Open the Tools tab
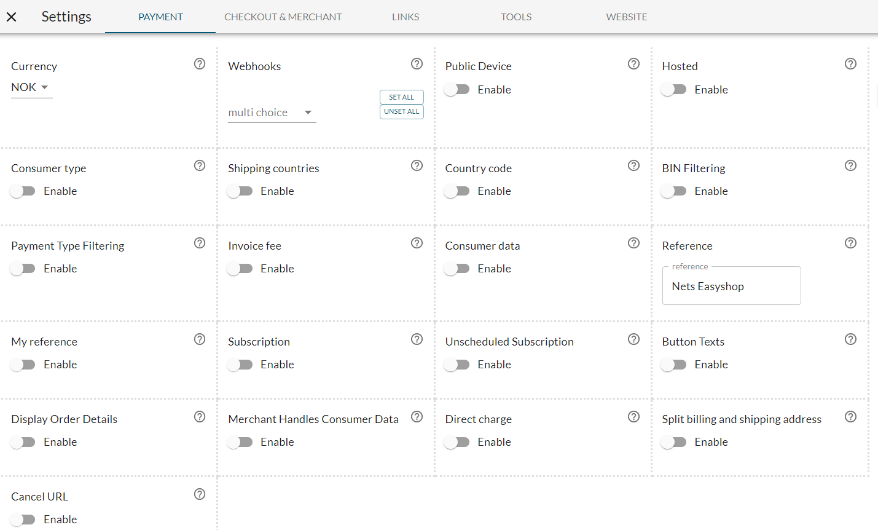This screenshot has height=530, width=878. tap(516, 17)
